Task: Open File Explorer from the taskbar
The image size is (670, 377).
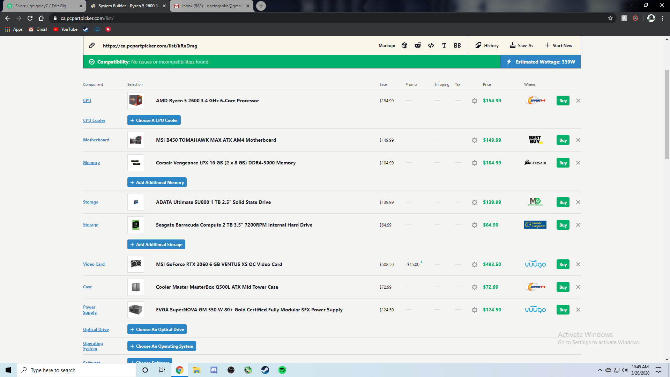Action: (196, 370)
